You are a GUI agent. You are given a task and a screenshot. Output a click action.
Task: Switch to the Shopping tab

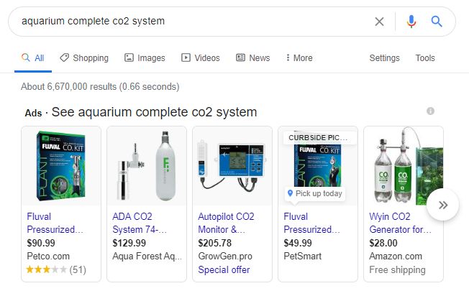click(84, 58)
